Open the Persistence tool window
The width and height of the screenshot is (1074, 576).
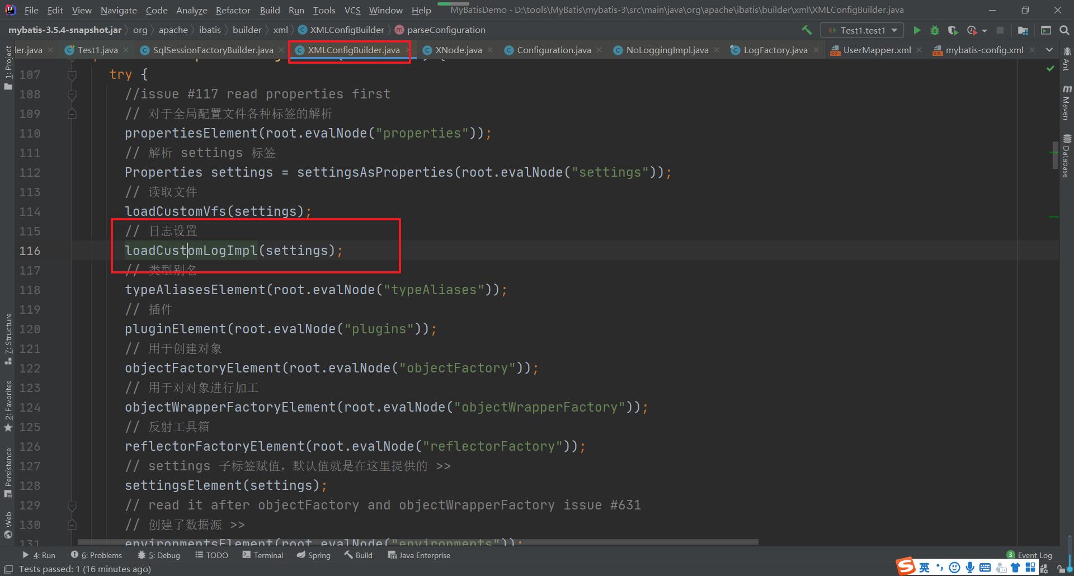[x=8, y=473]
